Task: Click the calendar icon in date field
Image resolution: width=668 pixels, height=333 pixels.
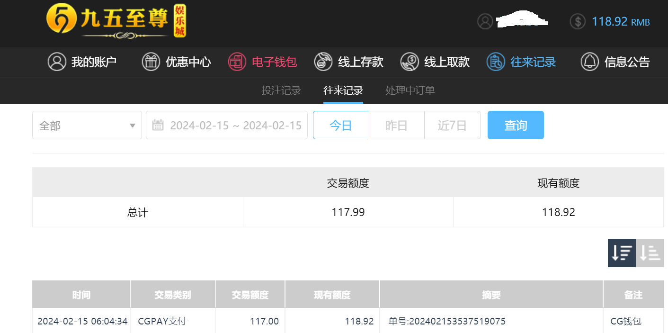Action: [158, 125]
